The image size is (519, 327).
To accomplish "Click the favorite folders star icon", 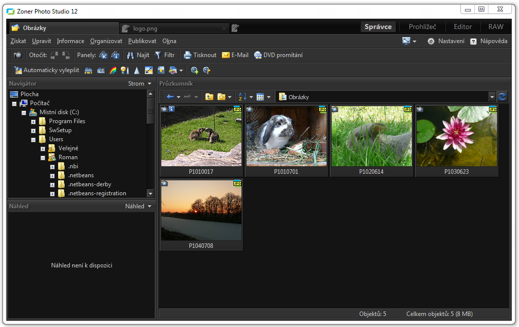I will tap(221, 97).
